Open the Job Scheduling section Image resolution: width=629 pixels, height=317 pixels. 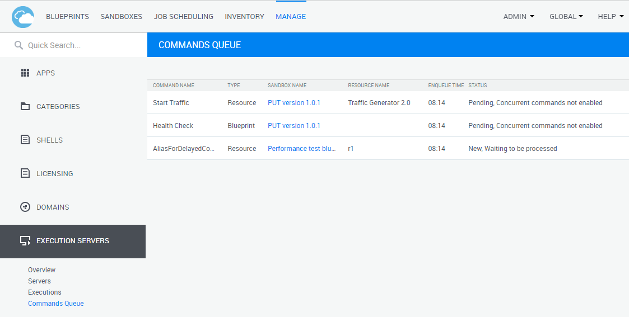183,17
